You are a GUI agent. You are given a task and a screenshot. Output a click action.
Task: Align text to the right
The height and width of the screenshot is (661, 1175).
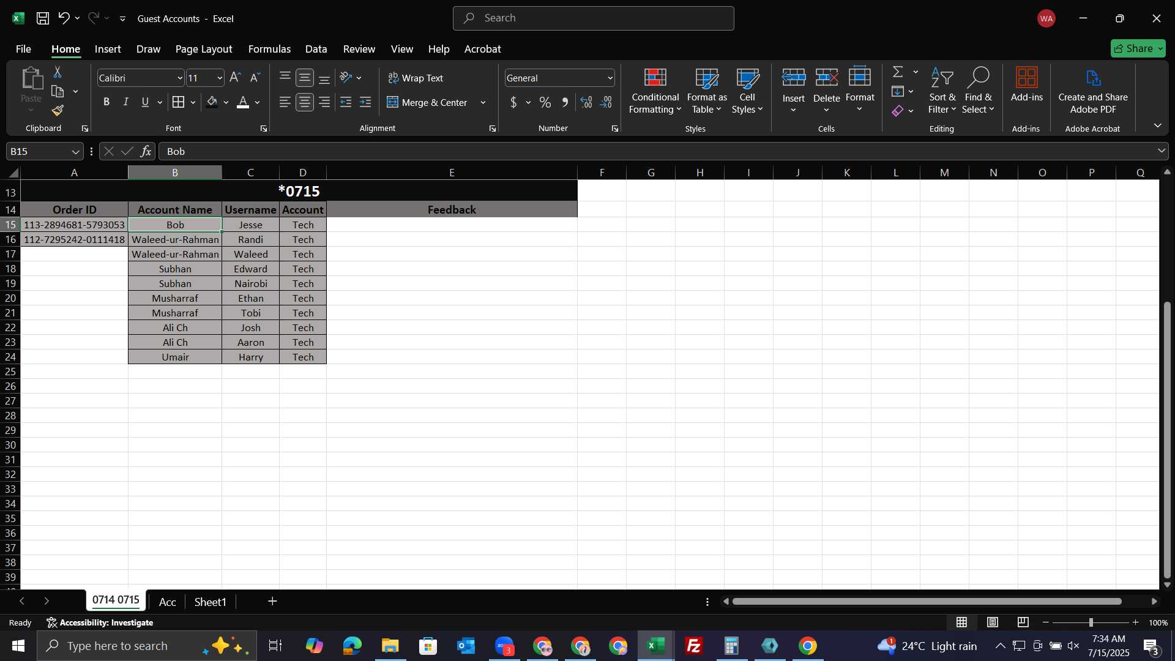pyautogui.click(x=324, y=102)
